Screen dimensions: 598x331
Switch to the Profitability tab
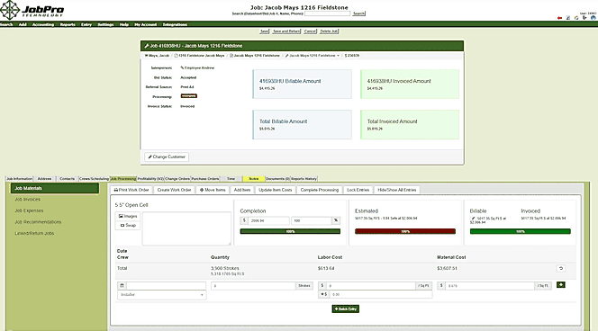click(150, 179)
